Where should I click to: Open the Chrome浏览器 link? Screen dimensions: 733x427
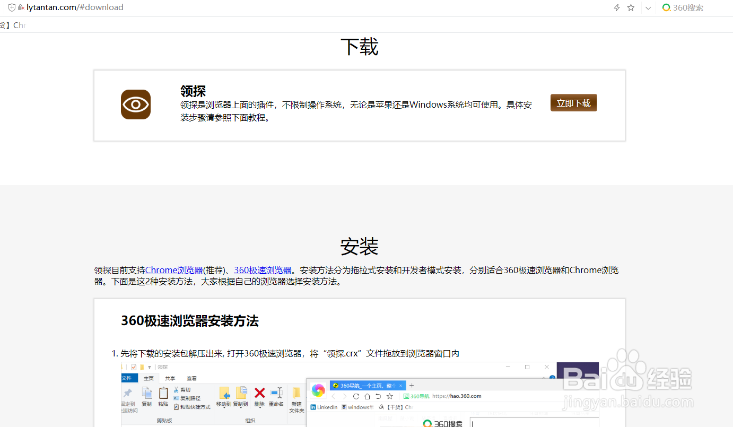(x=174, y=270)
